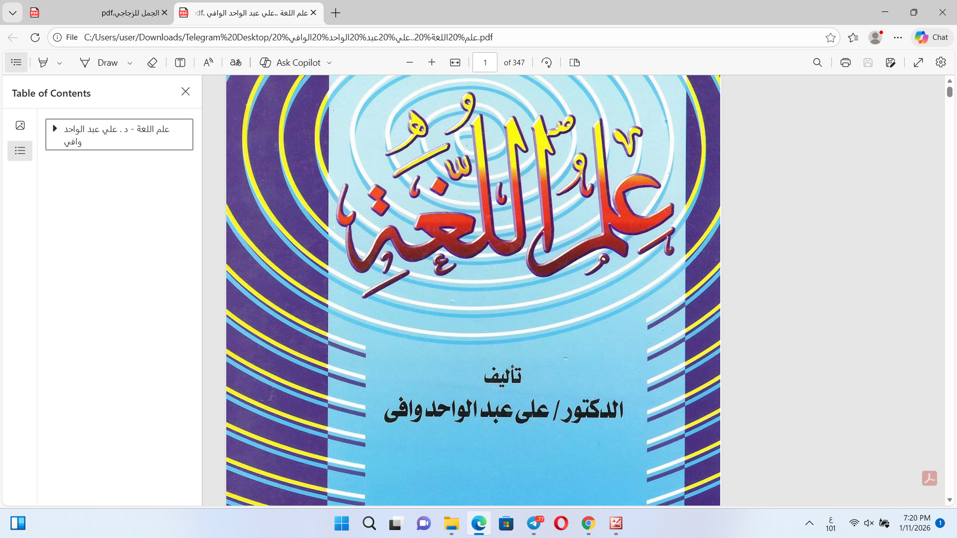957x538 pixels.
Task: Open Find in PDF search
Action: point(817,62)
